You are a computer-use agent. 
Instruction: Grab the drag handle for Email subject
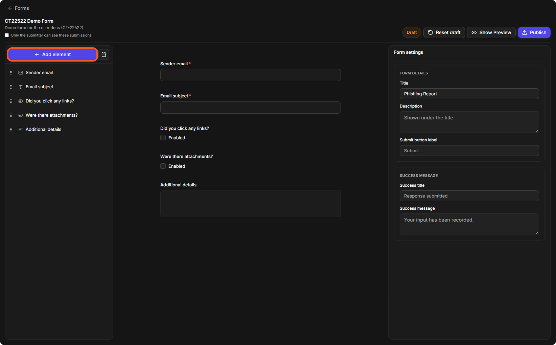tap(11, 87)
